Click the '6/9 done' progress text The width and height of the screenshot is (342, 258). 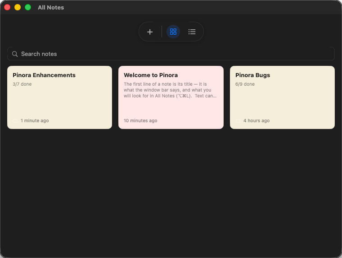245,84
